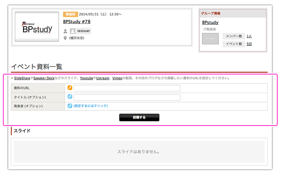Open the Vimeo link
The height and width of the screenshot is (175, 281).
[117, 78]
